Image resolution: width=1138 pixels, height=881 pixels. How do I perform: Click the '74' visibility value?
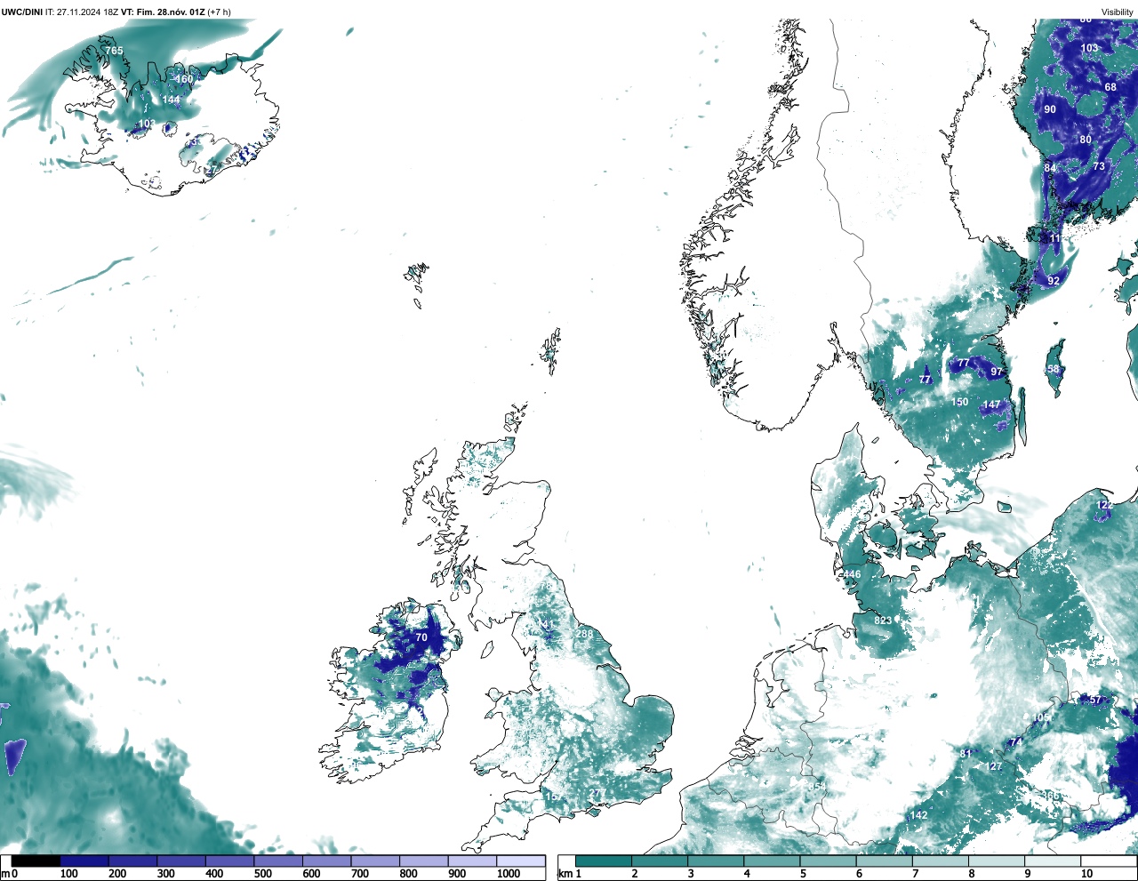tap(1015, 741)
